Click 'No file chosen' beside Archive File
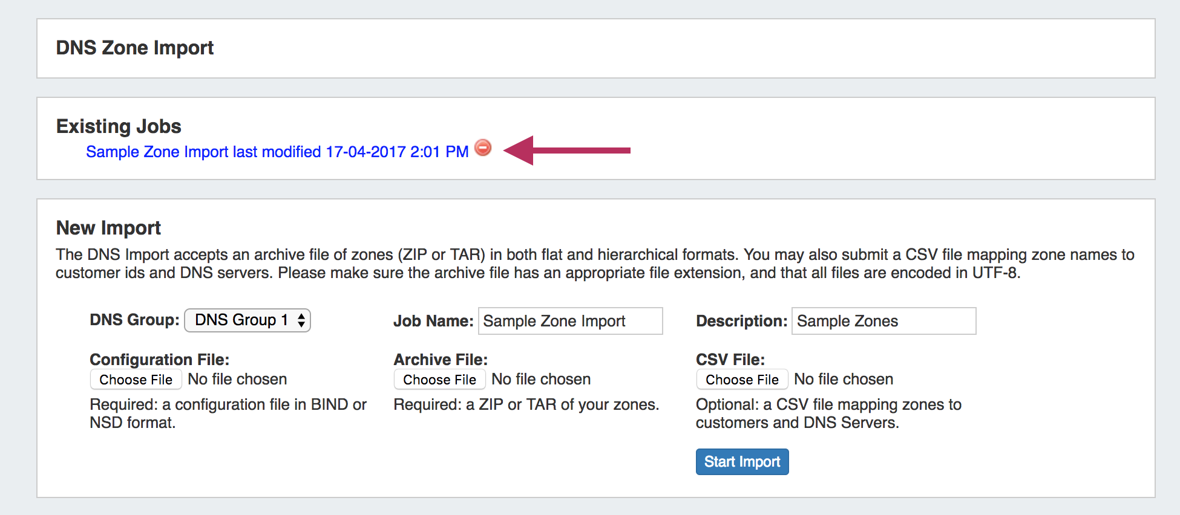The width and height of the screenshot is (1180, 515). tap(541, 380)
